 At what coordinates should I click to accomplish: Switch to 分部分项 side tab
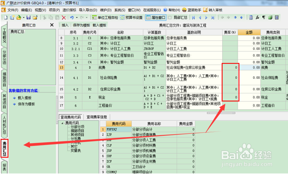pyautogui.click(x=4, y=57)
